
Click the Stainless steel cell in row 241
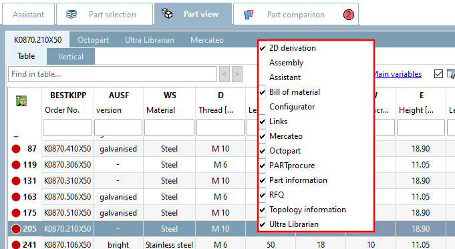(170, 244)
